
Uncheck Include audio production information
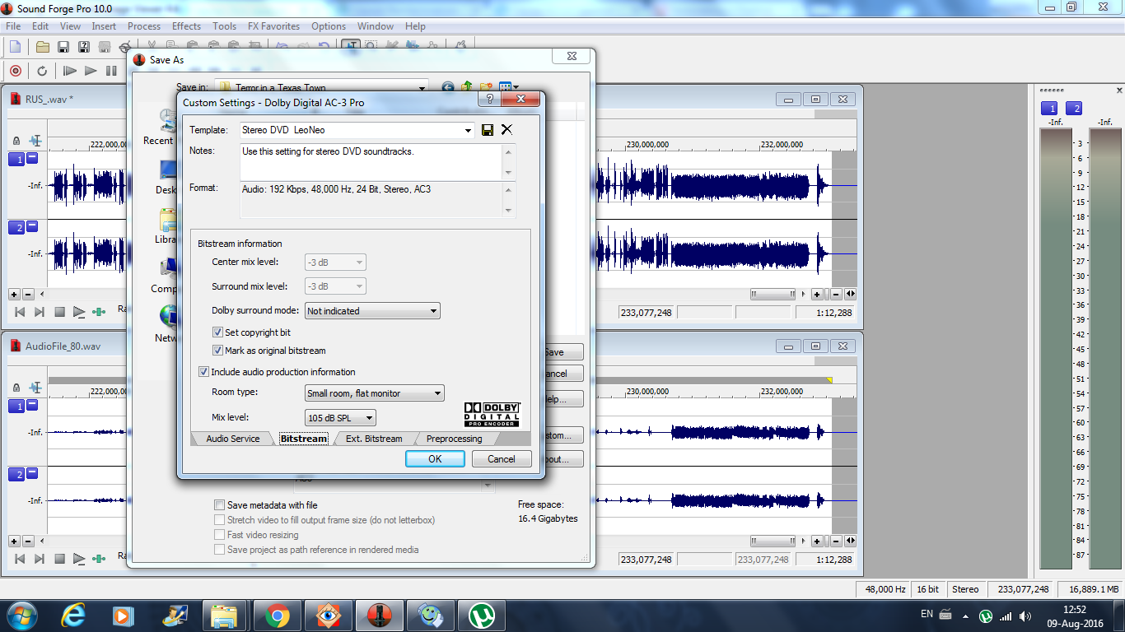203,372
